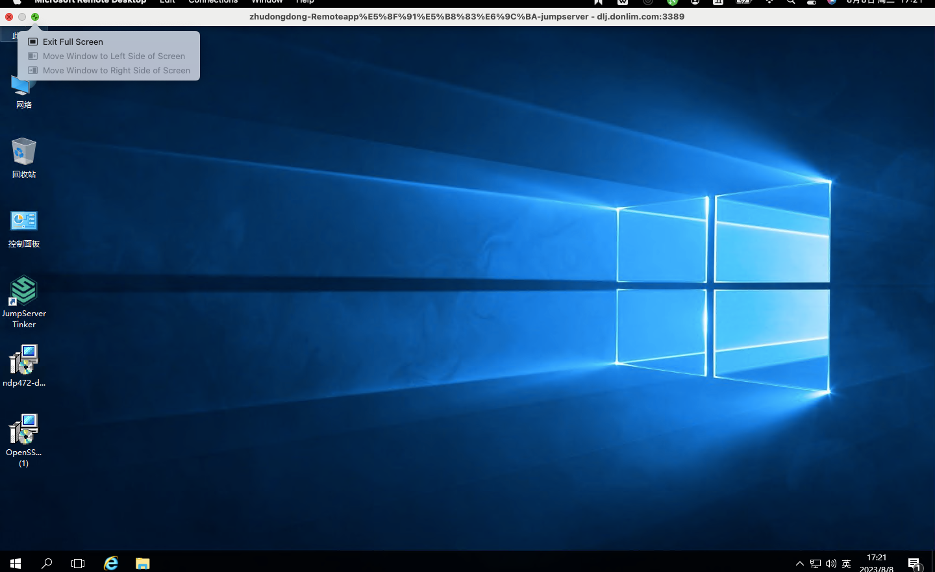The height and width of the screenshot is (572, 935).
Task: Select Move Window to Right Side of Screen
Action: click(116, 70)
